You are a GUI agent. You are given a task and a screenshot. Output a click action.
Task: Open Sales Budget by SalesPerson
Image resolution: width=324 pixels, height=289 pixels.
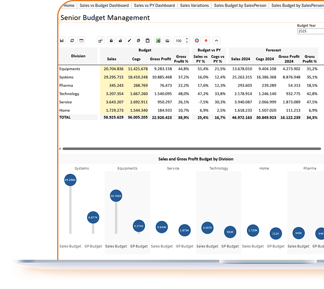(240, 6)
